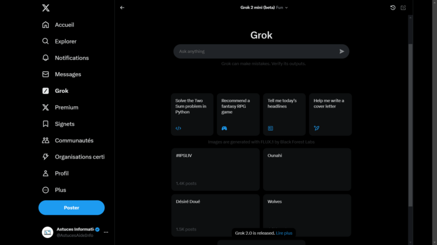
Task: Open Signets menu label
Action: pos(65,124)
